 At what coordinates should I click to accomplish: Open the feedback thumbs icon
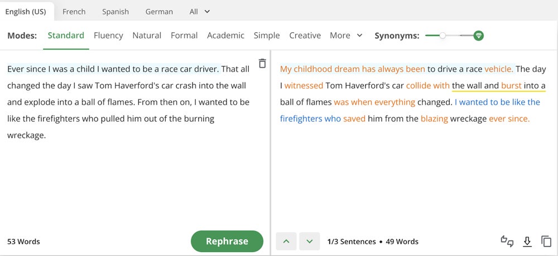[x=507, y=241]
